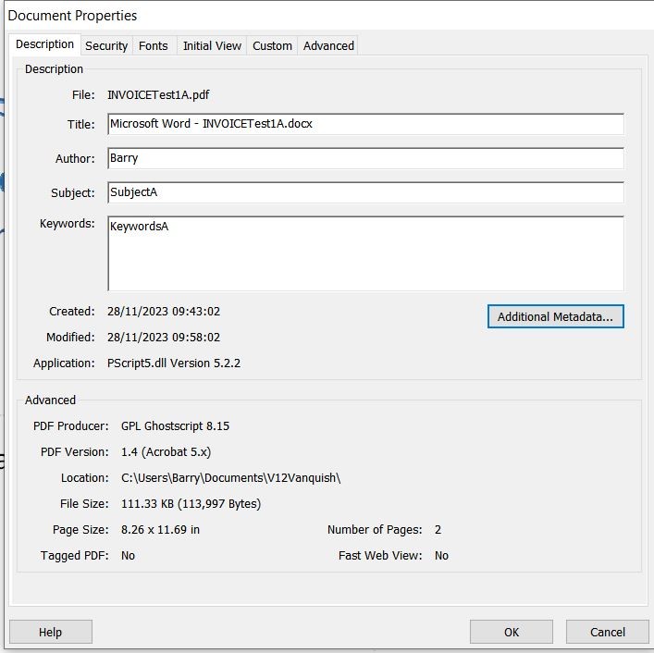Click the Created date 28/11/2023 09:43:02

164,312
